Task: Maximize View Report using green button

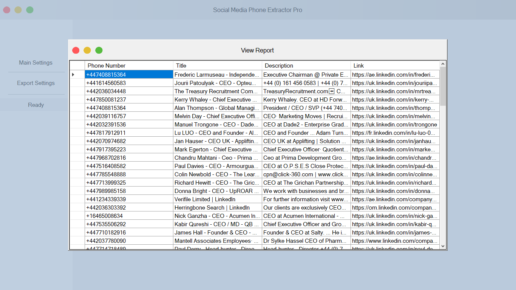Action: click(99, 50)
